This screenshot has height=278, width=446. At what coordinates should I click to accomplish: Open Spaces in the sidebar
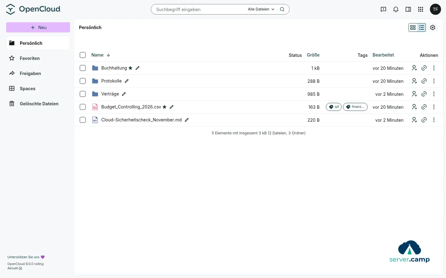coord(38,89)
